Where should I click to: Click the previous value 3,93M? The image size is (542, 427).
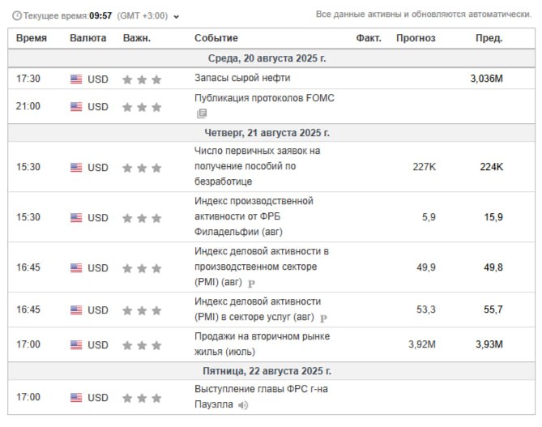pos(489,344)
